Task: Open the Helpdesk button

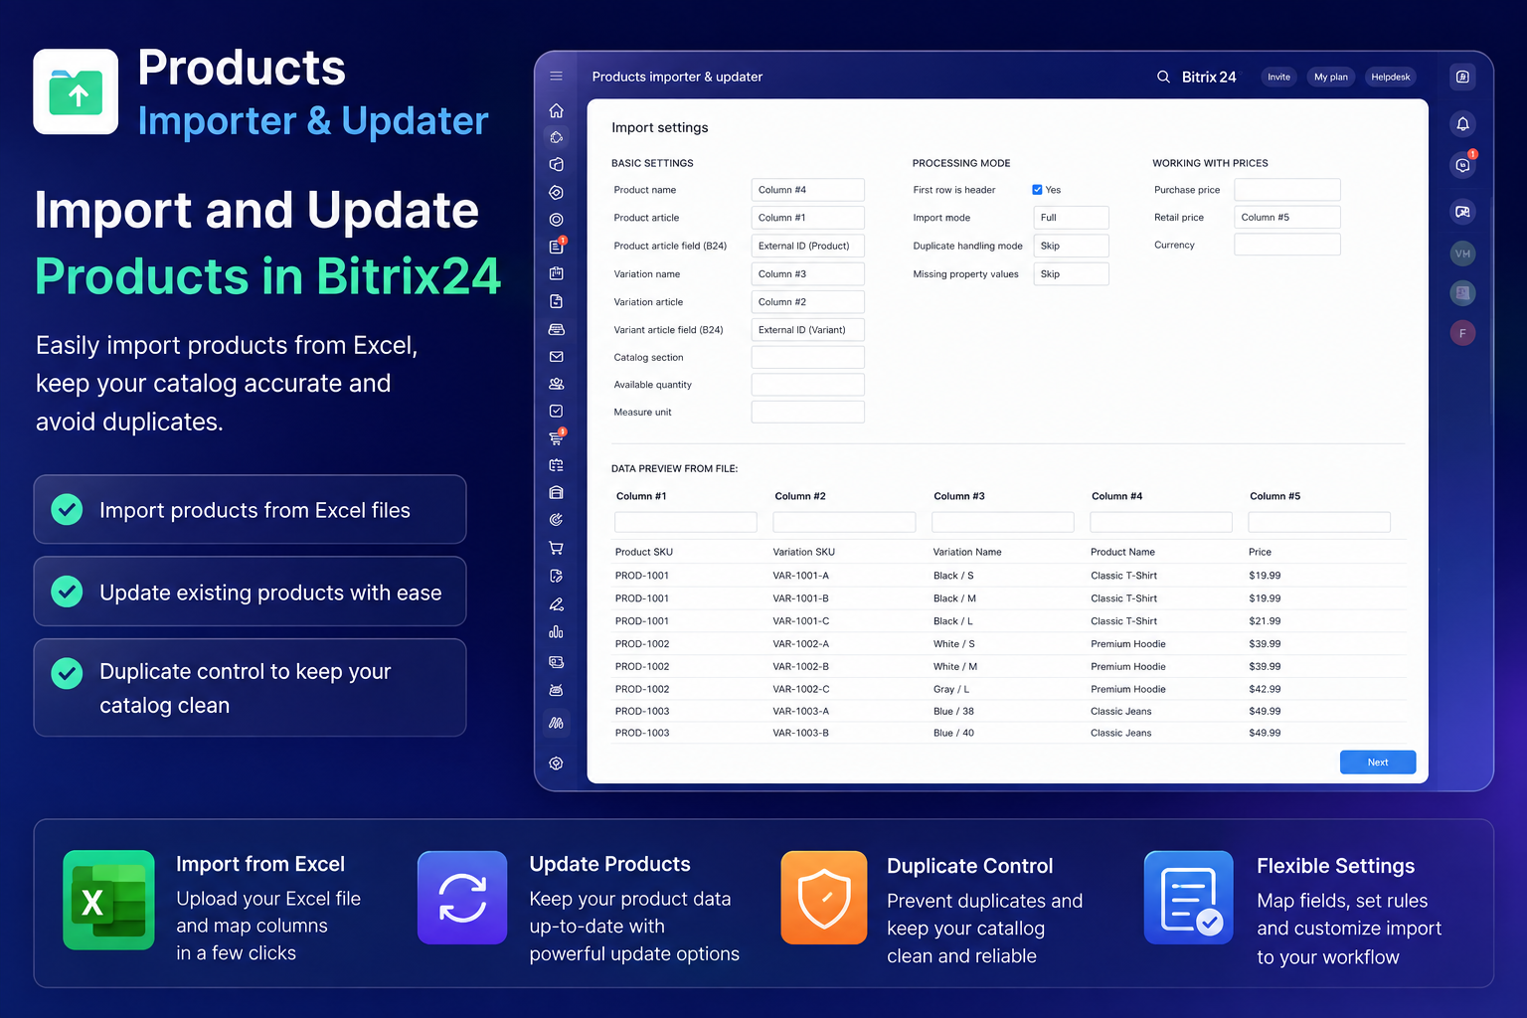Action: [x=1390, y=77]
